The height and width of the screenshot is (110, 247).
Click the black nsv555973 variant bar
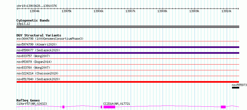tap(236, 88)
